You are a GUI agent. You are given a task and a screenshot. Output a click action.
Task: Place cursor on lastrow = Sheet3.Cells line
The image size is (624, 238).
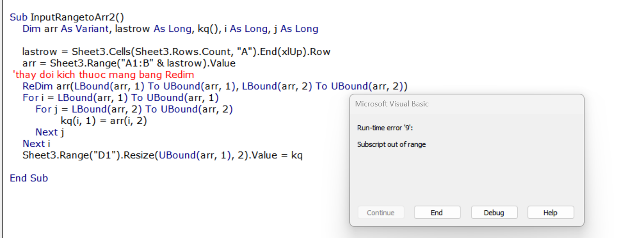click(x=176, y=52)
